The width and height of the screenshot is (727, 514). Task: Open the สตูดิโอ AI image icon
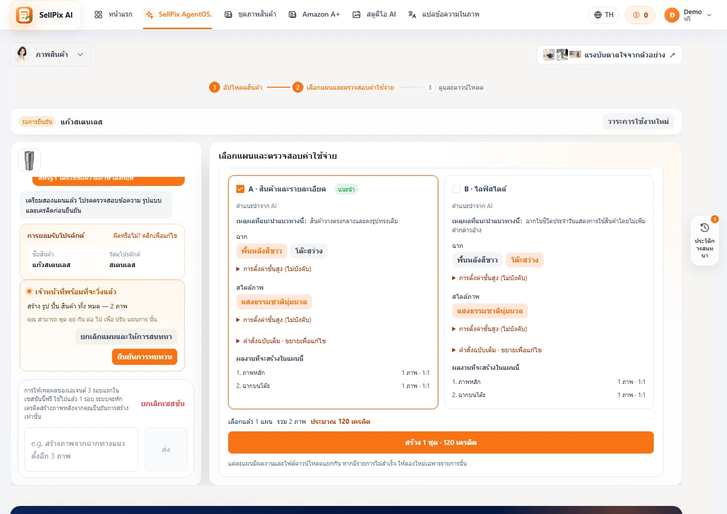click(x=356, y=15)
